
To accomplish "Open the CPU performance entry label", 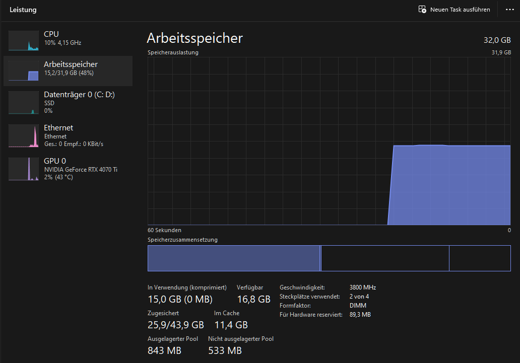I will [x=51, y=34].
